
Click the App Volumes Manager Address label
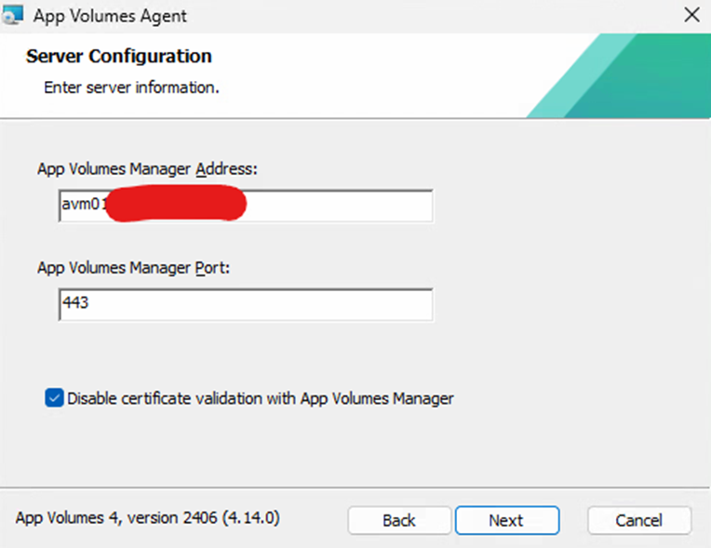[x=147, y=169]
